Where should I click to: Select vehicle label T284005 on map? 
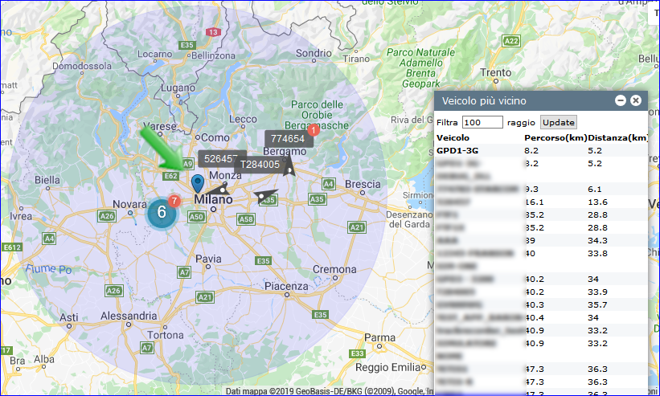[260, 165]
